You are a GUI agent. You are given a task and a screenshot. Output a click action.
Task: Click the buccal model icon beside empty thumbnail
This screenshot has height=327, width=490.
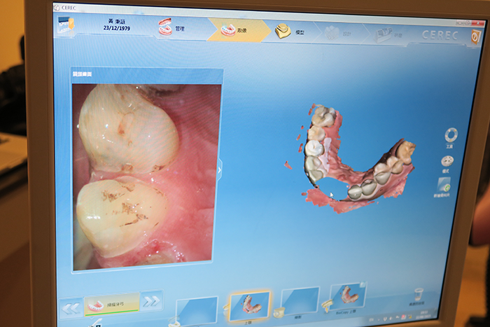[279, 312]
